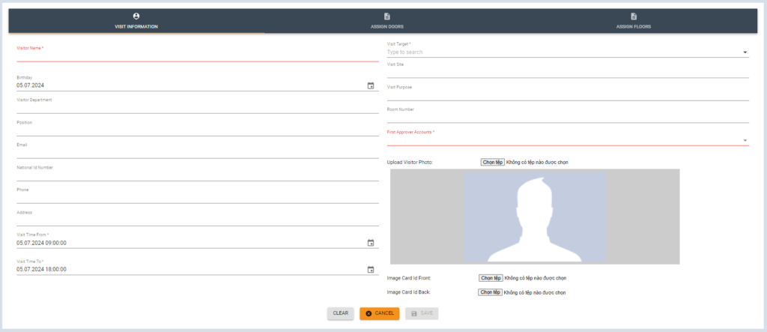
Task: Open the Visit Time To calendar icon
Action: [x=370, y=270]
